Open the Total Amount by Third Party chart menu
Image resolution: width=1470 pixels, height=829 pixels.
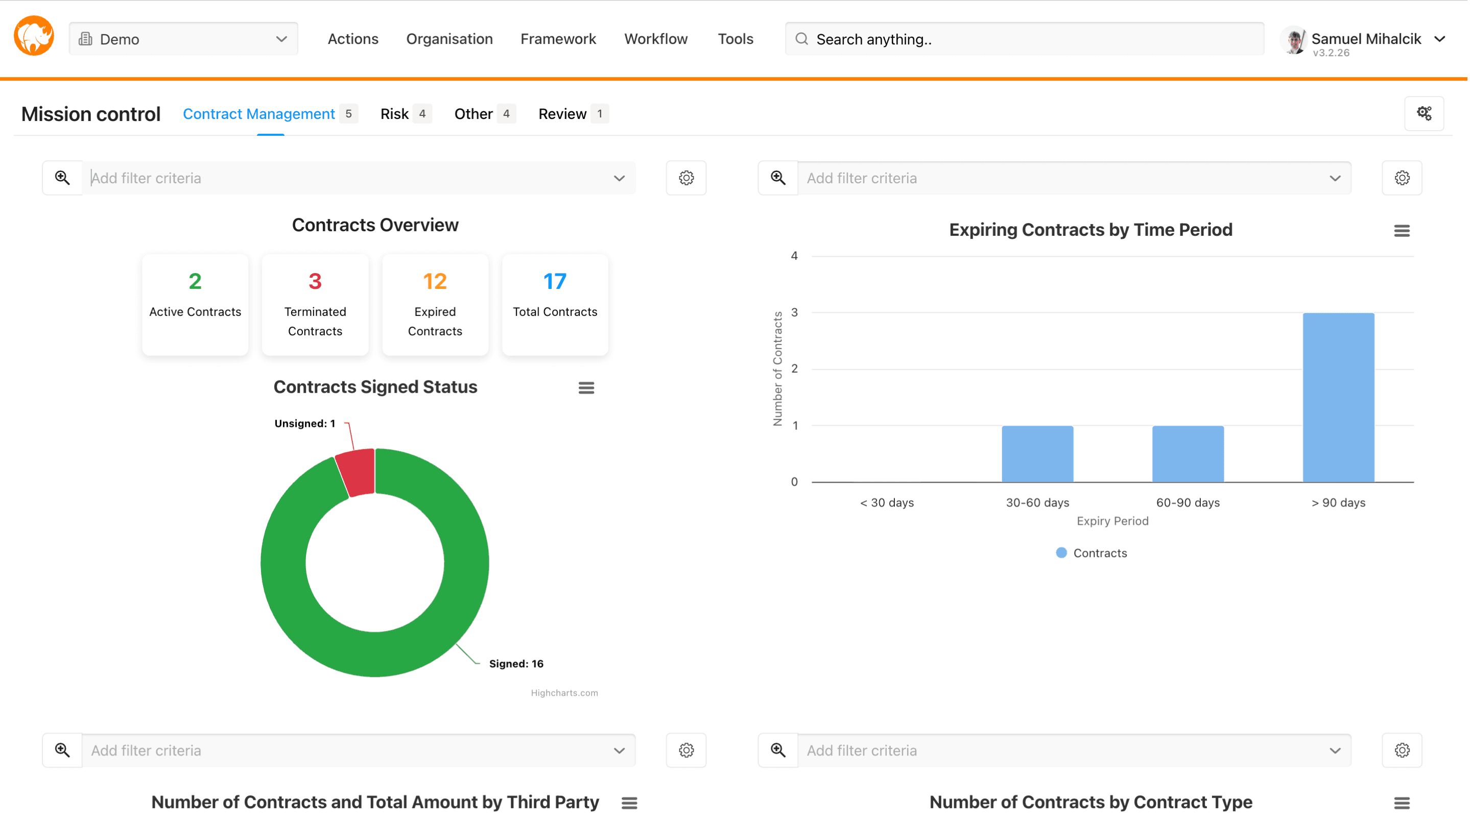629,802
